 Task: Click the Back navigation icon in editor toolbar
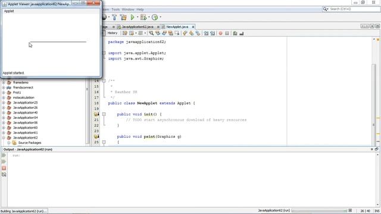(x=132, y=33)
